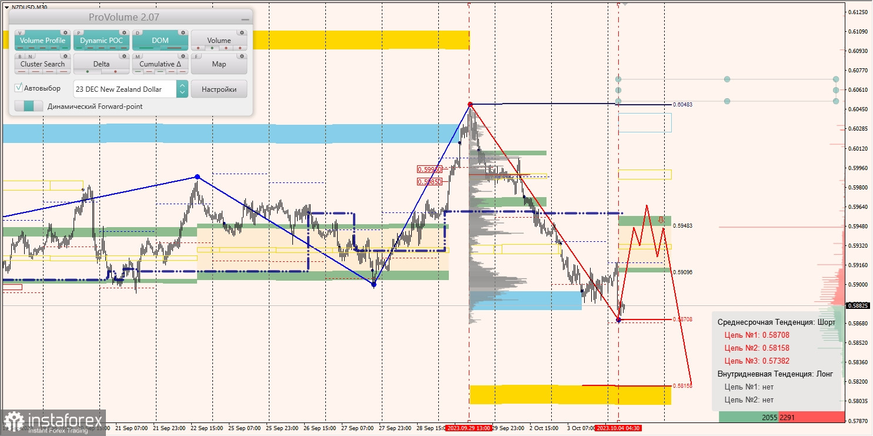
Task: Open Delta gear settings
Action: (x=124, y=56)
